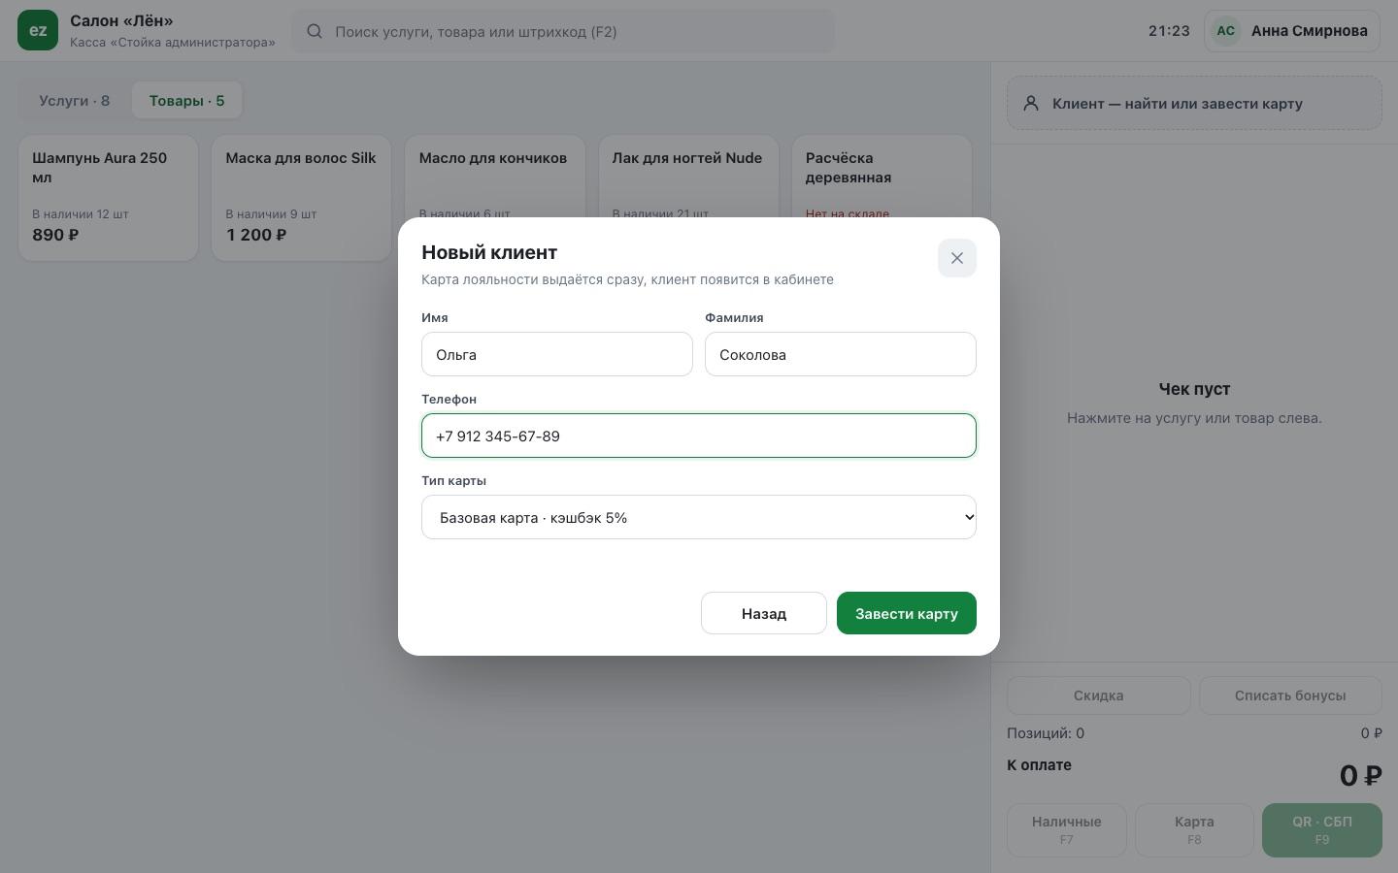Click the AC user avatar
Viewport: 1398px width, 873px height.
click(1226, 31)
